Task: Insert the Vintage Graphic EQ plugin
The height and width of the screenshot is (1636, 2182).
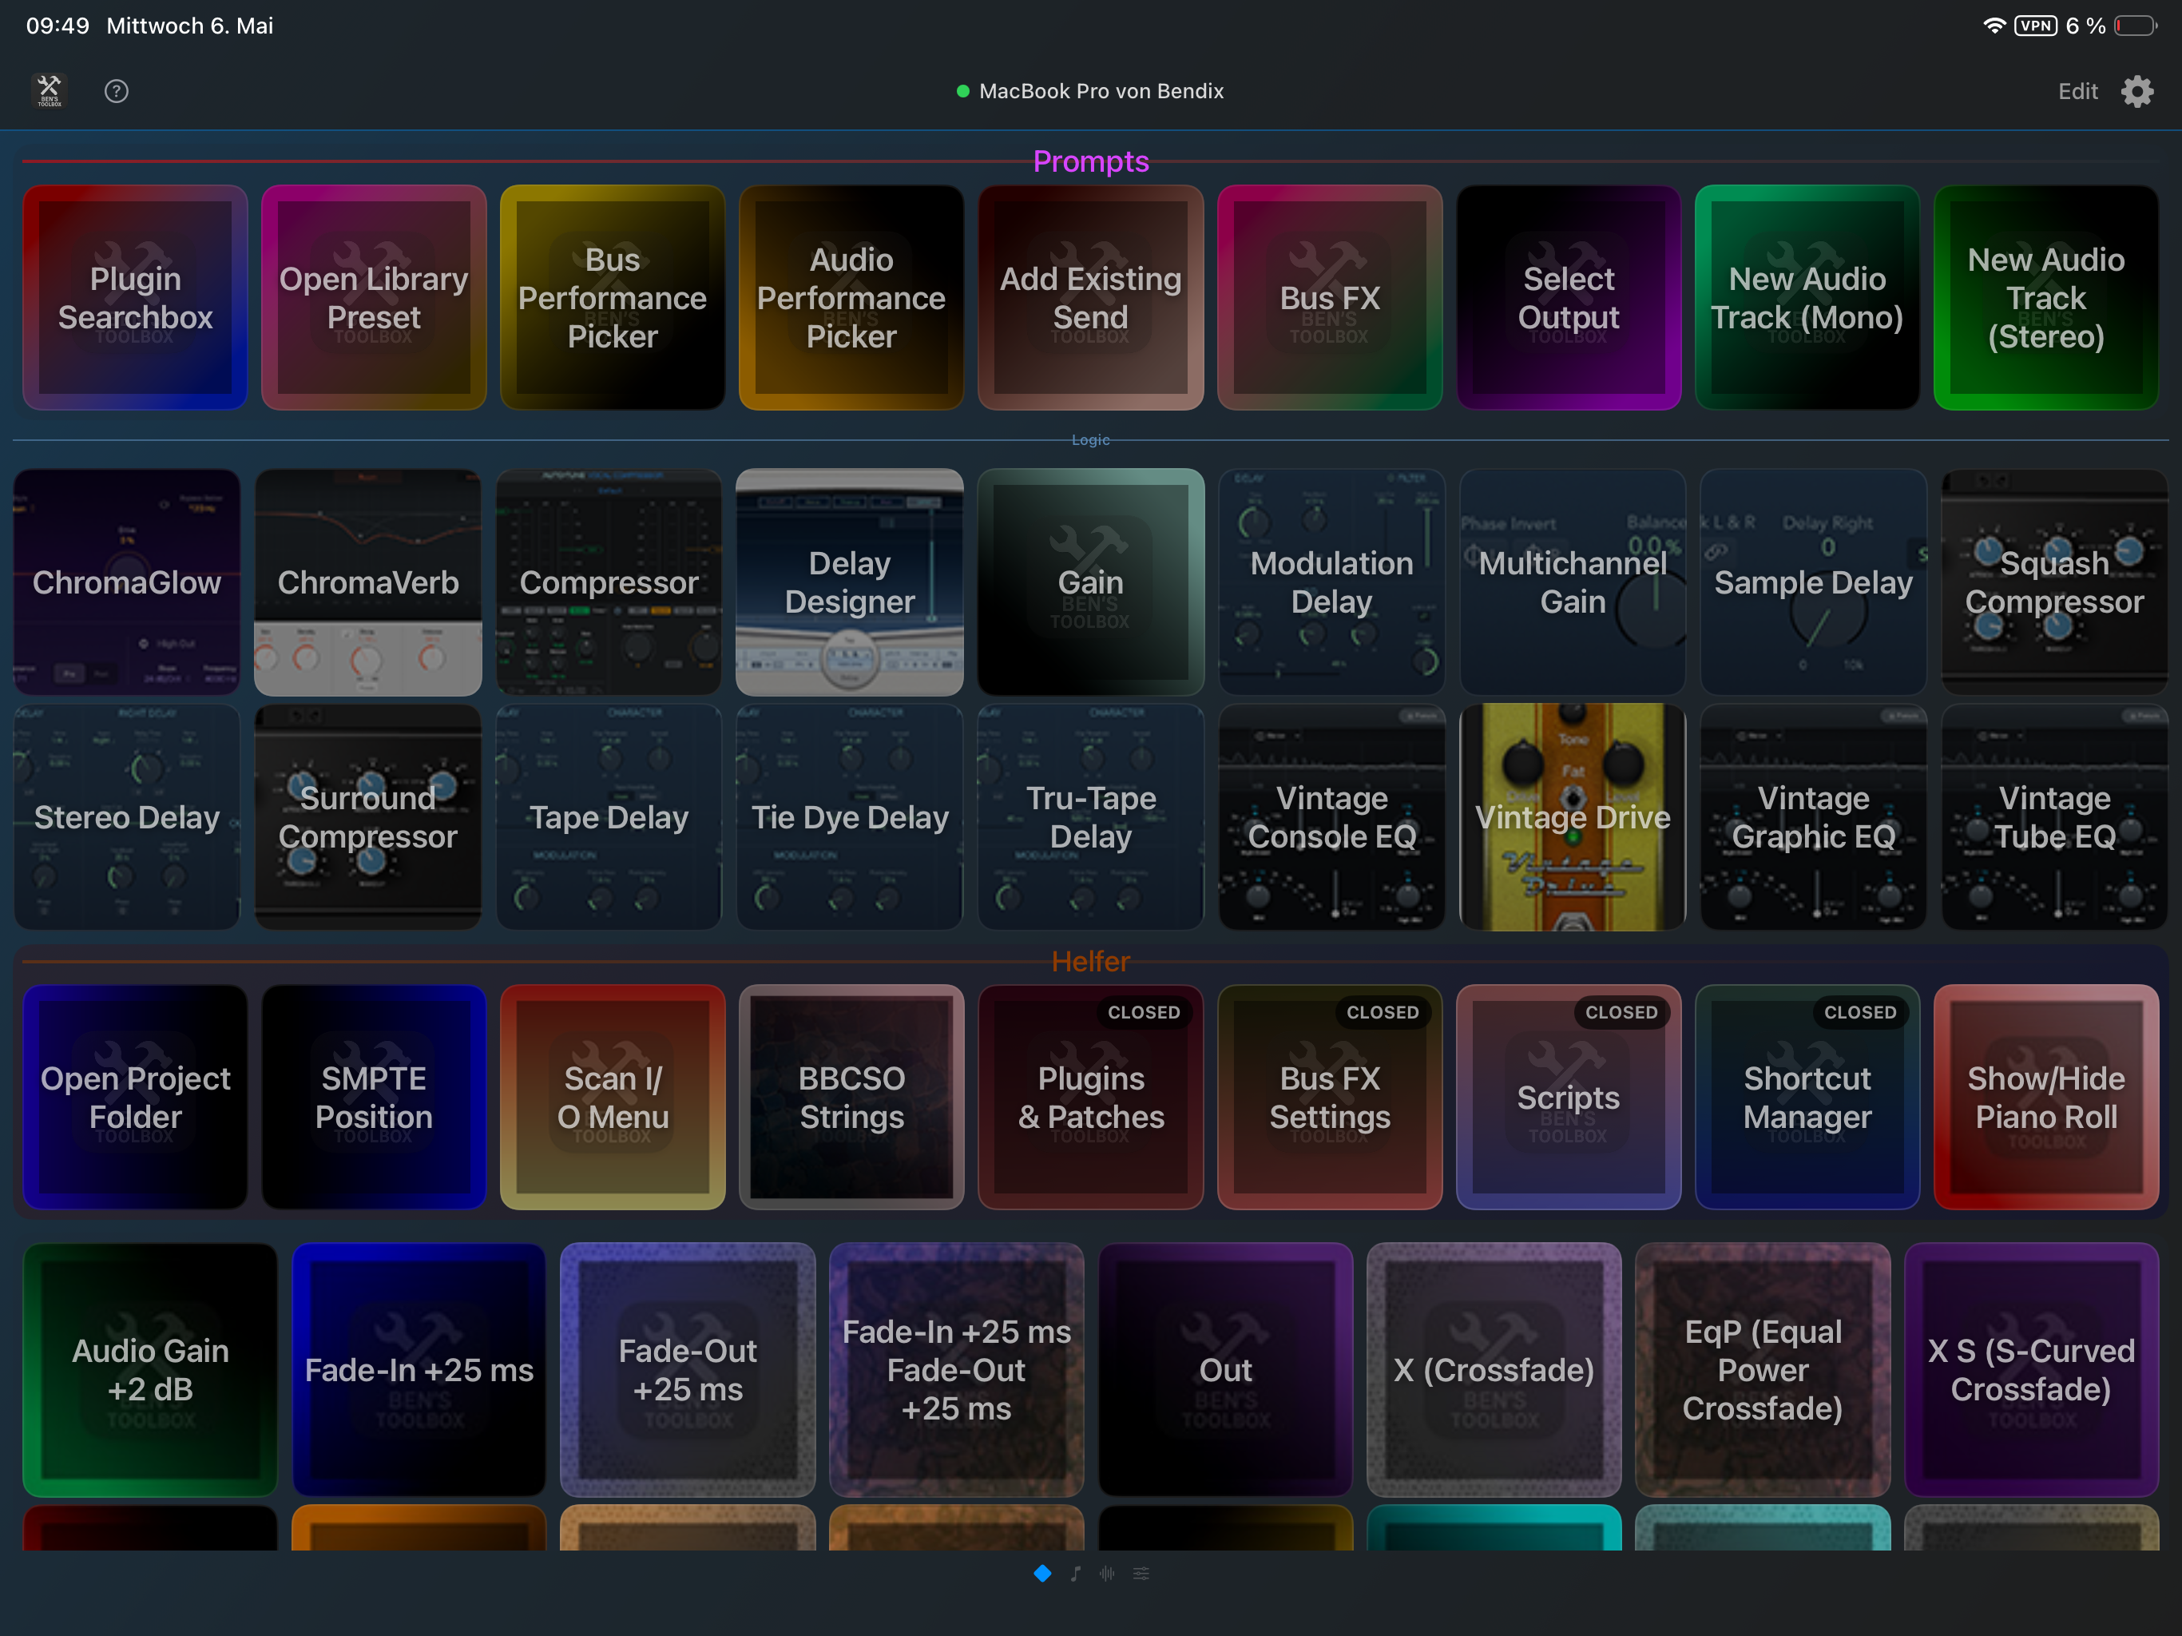Action: (x=1813, y=817)
